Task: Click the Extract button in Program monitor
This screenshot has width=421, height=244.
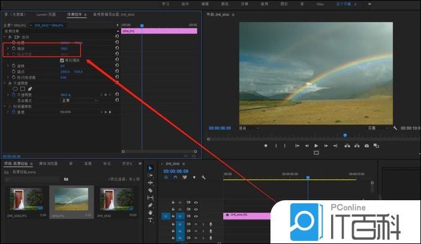Action: [x=357, y=146]
